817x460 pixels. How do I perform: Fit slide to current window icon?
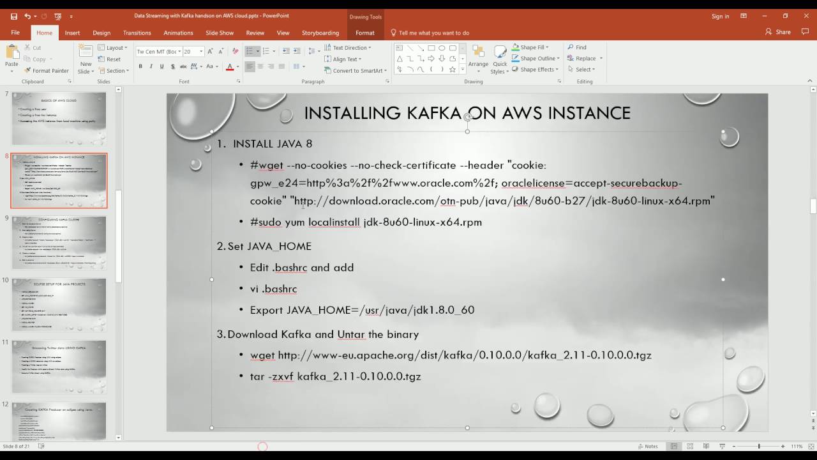tap(811, 446)
